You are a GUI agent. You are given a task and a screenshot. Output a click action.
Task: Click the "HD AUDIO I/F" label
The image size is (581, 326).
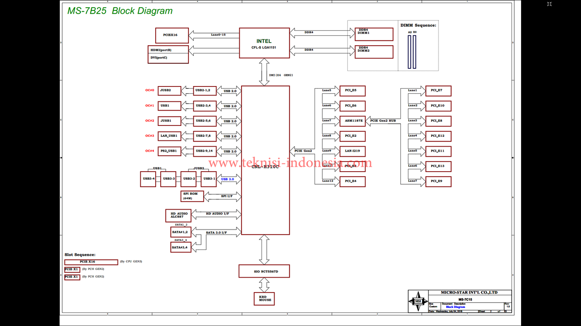[x=217, y=214]
